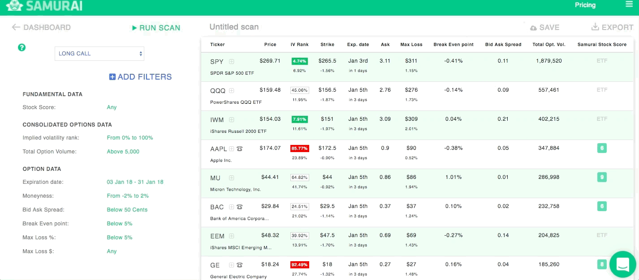Click the ADD FILTERS button

(141, 77)
